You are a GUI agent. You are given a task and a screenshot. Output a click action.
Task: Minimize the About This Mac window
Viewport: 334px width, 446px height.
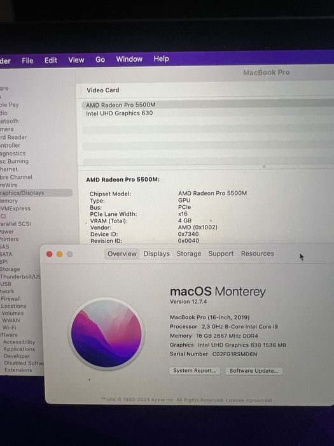[60, 254]
